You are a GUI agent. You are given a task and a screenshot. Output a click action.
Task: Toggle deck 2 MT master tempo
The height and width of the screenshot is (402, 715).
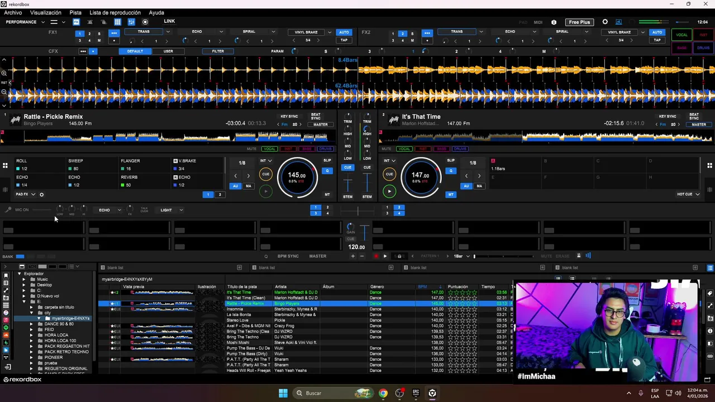pyautogui.click(x=451, y=195)
